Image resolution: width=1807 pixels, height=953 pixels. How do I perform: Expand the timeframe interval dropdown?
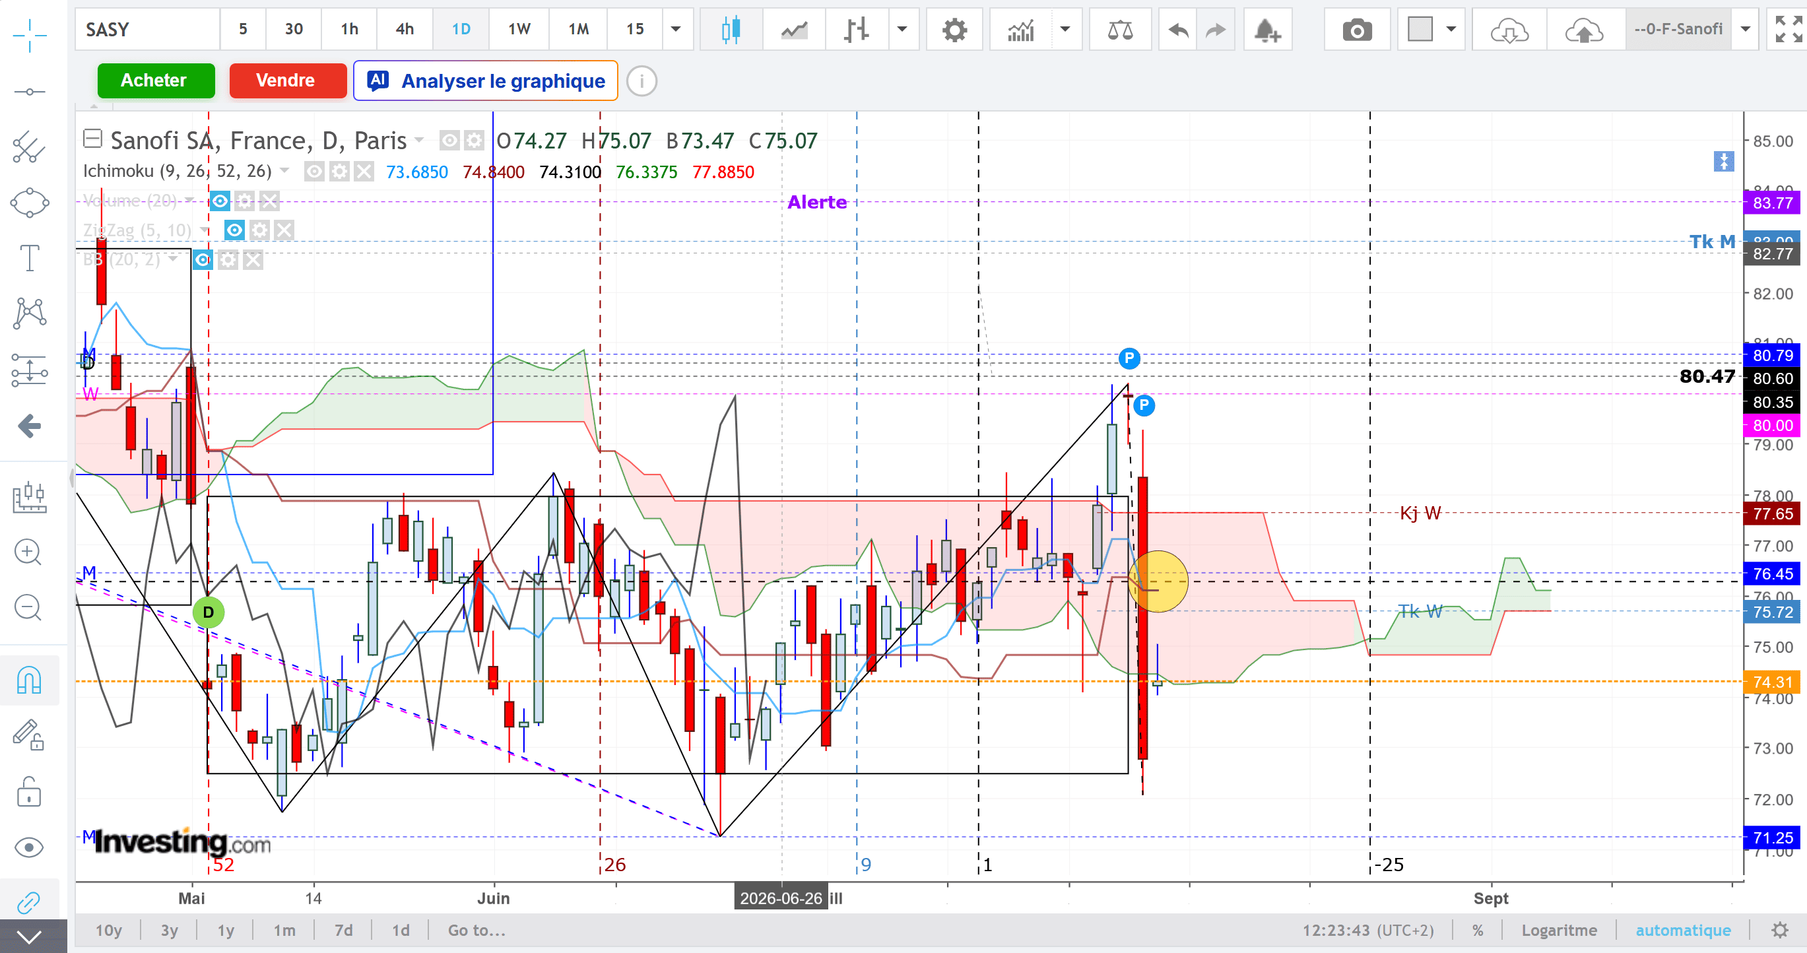click(676, 30)
